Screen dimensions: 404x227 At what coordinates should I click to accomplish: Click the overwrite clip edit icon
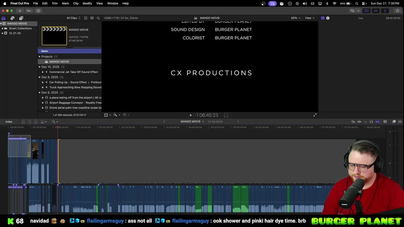[43, 122]
